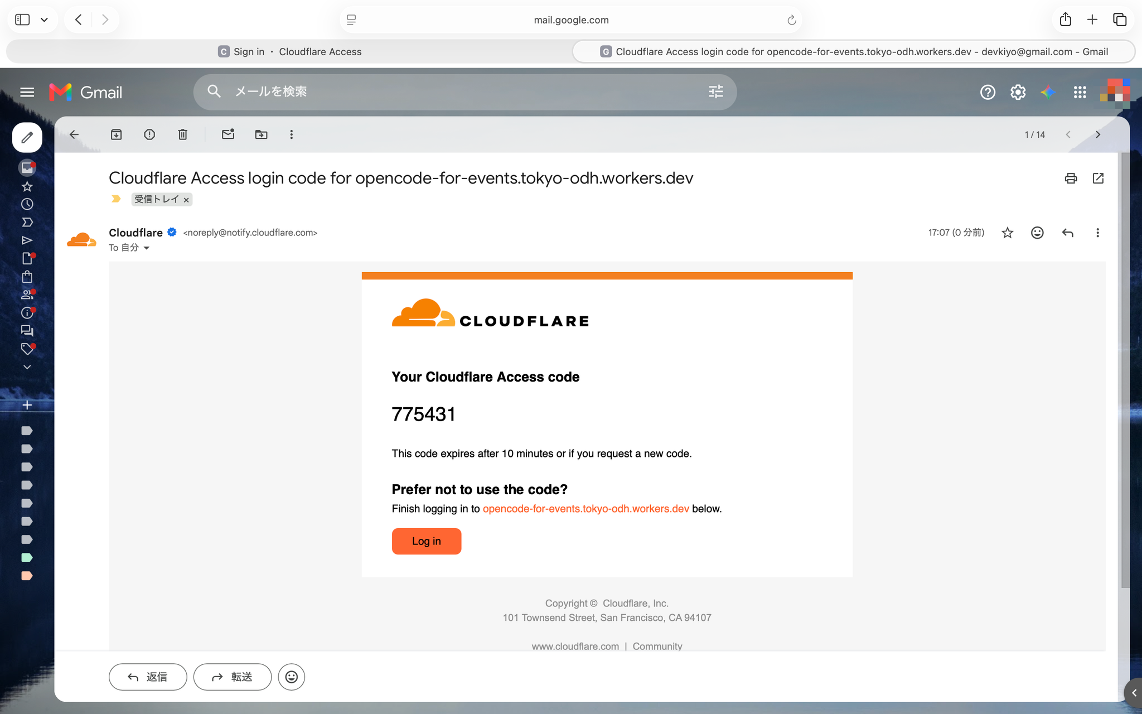This screenshot has width=1142, height=714.
Task: Remove the 受信トレイ label with its x
Action: pos(186,200)
